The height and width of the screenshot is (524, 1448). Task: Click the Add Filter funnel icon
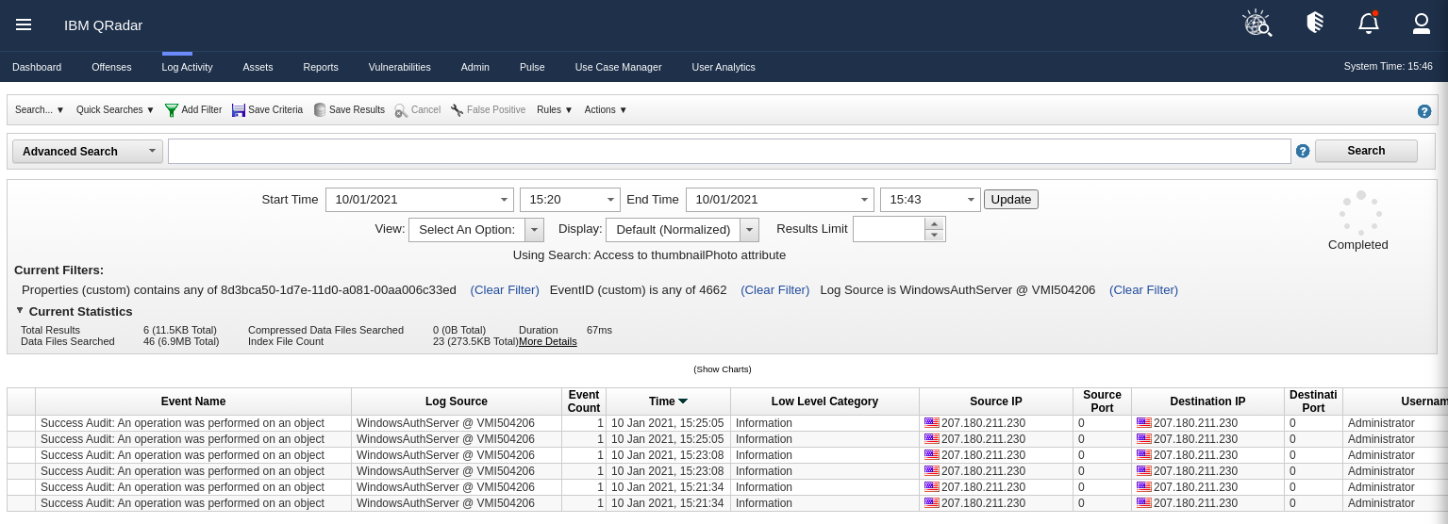[x=172, y=110]
